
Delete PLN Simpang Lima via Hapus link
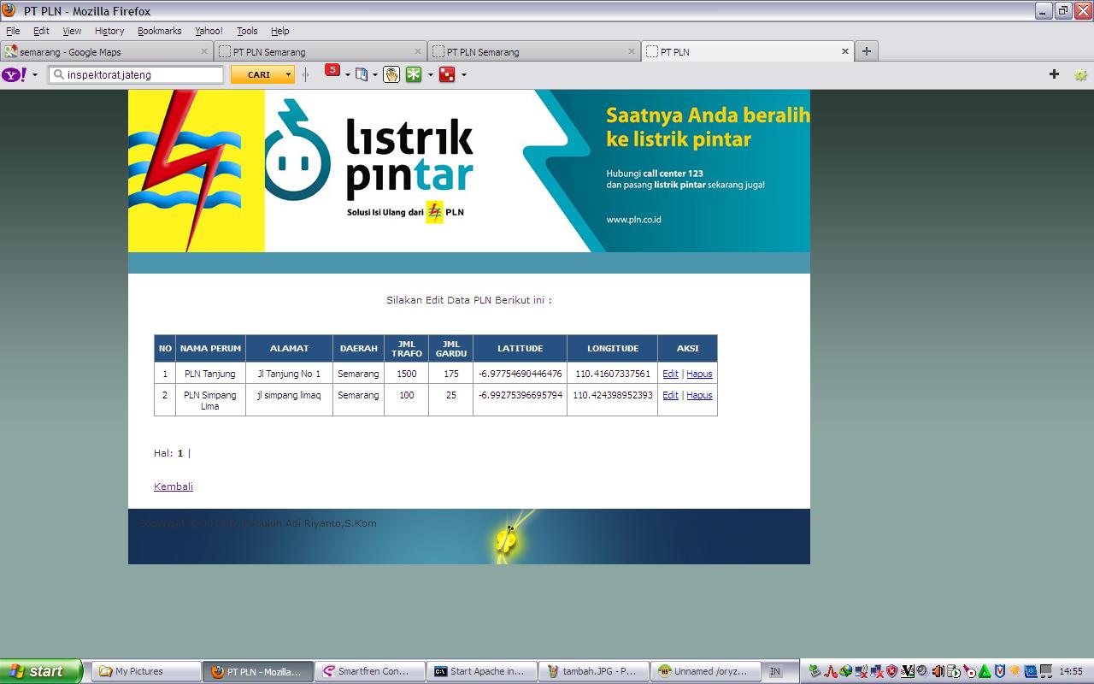pyautogui.click(x=699, y=395)
